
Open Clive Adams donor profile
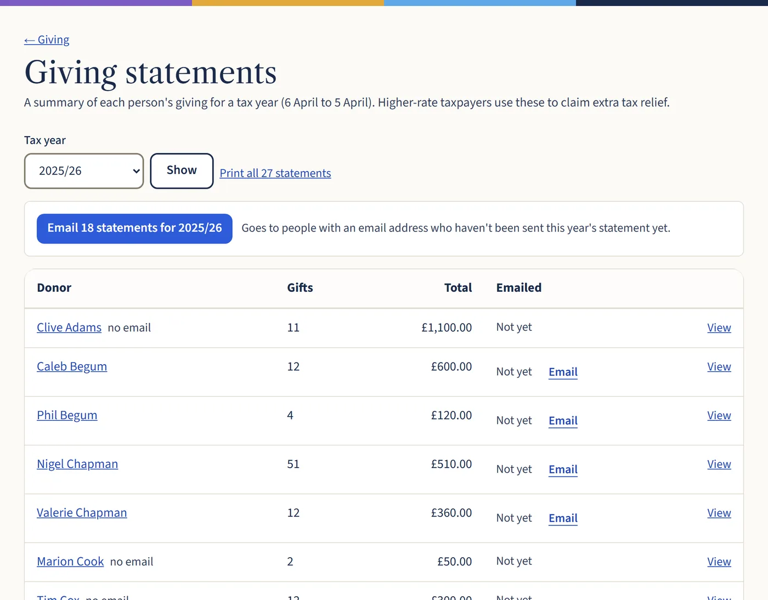69,327
